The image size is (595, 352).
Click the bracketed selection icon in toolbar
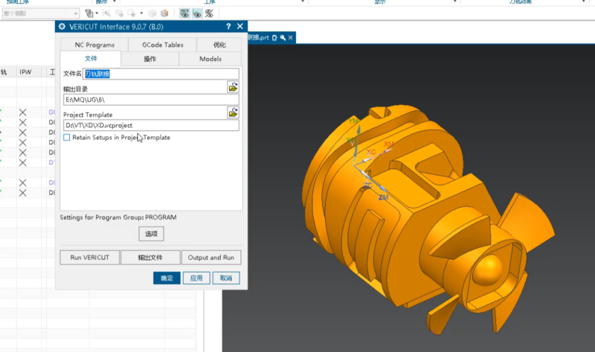point(106,13)
